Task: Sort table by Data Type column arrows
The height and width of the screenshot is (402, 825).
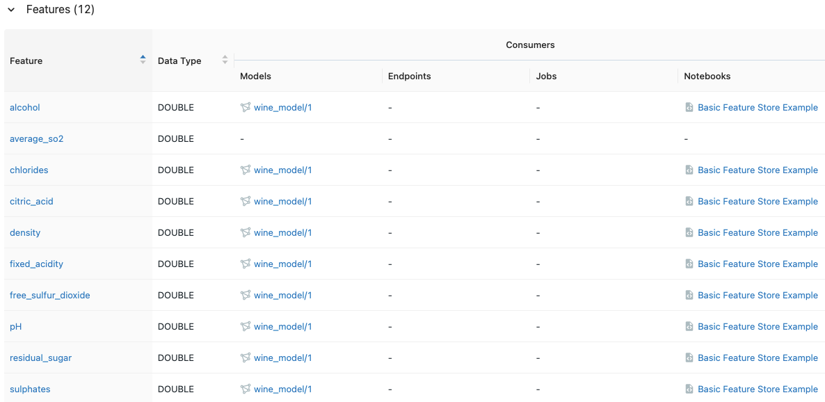Action: [x=225, y=61]
